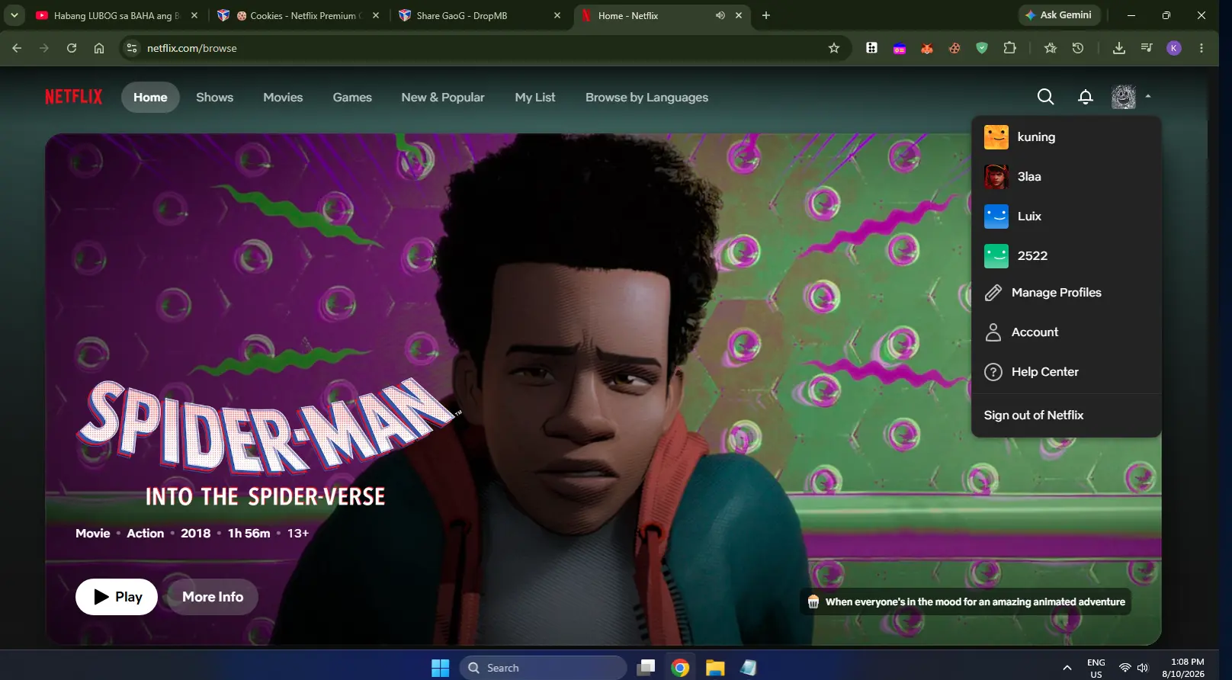The width and height of the screenshot is (1232, 680).
Task: Open File Explorer from the taskbar
Action: 714,668
